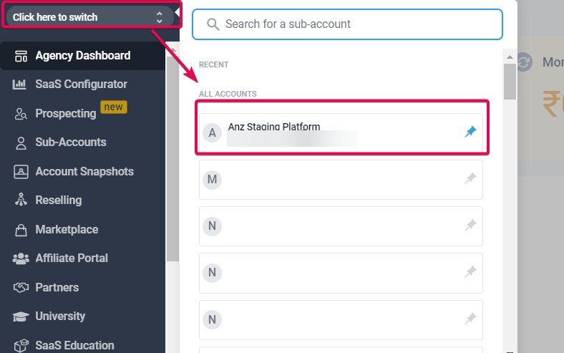The width and height of the screenshot is (564, 353).
Task: Click the Search for a sub-account field
Action: [x=347, y=24]
